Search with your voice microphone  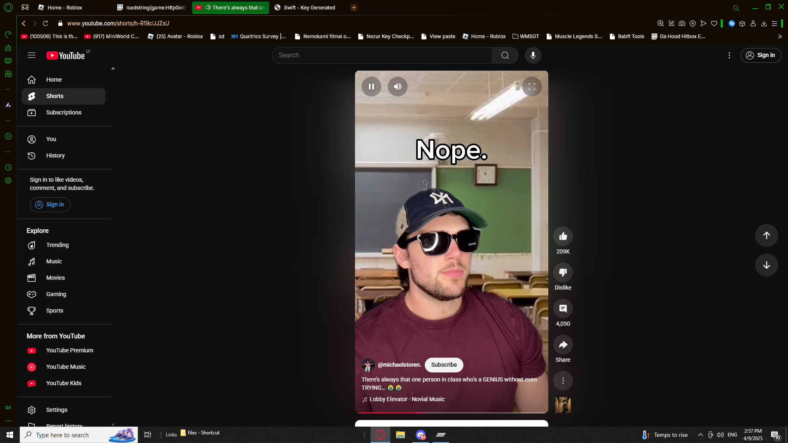[533, 55]
